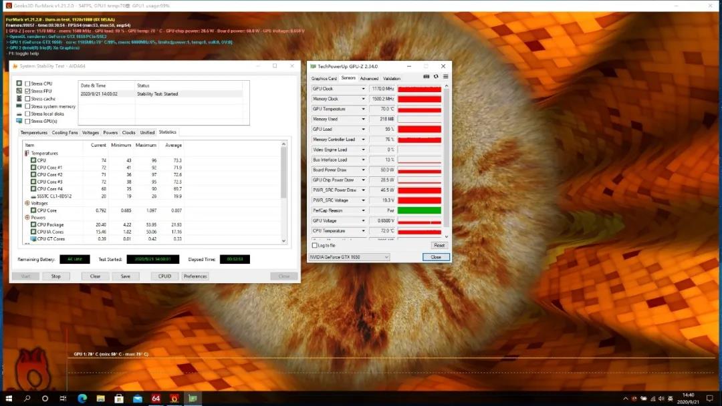
Task: Enable Stress cache checkbox
Action: coord(27,99)
